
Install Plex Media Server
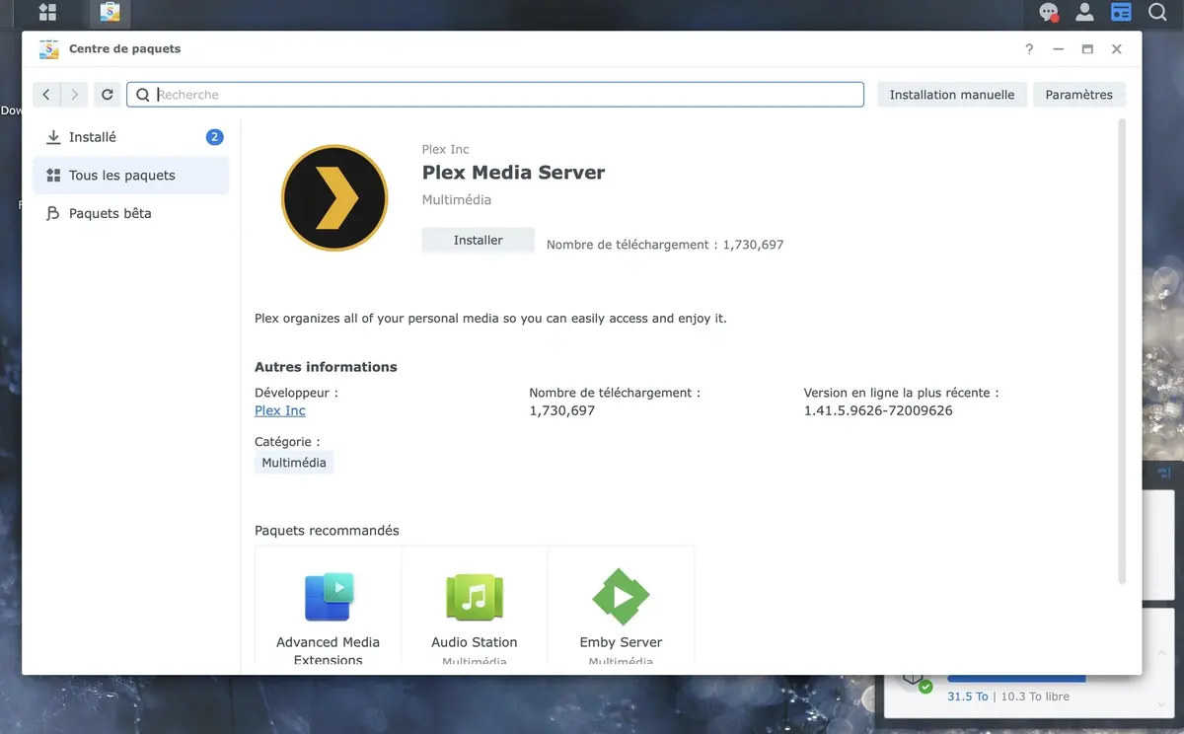point(478,239)
